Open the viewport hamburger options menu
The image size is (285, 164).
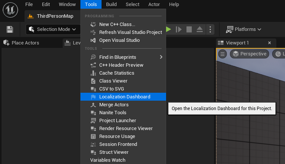(x=223, y=54)
